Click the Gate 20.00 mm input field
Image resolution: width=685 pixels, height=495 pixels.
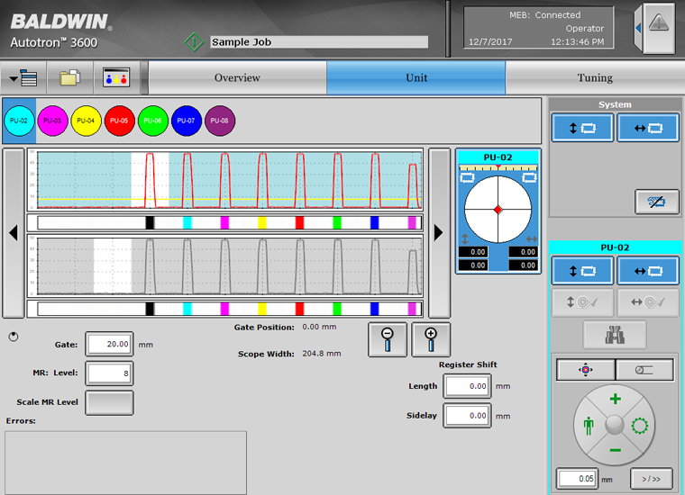[x=109, y=344]
